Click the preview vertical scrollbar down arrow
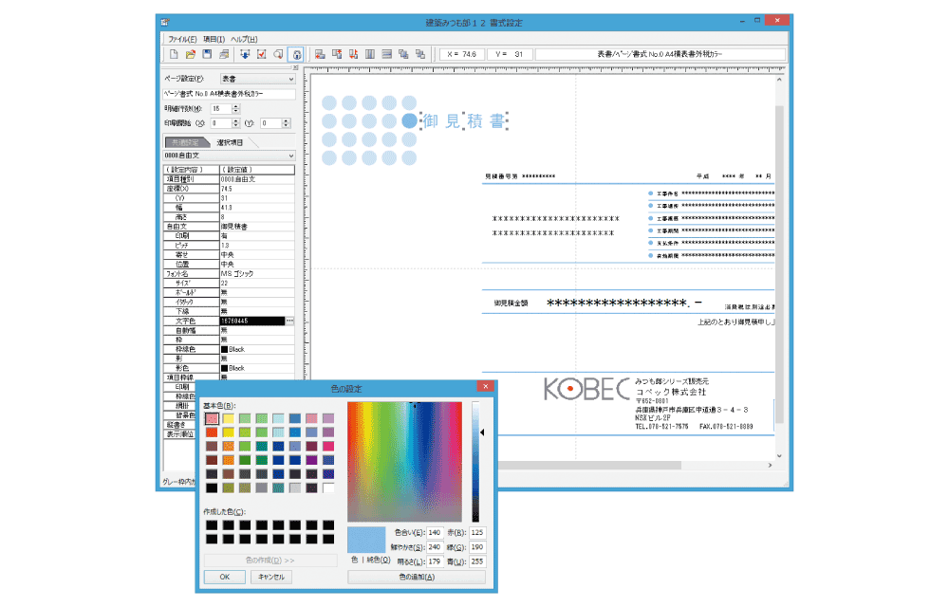Viewport: 949px width, 607px height. (779, 455)
